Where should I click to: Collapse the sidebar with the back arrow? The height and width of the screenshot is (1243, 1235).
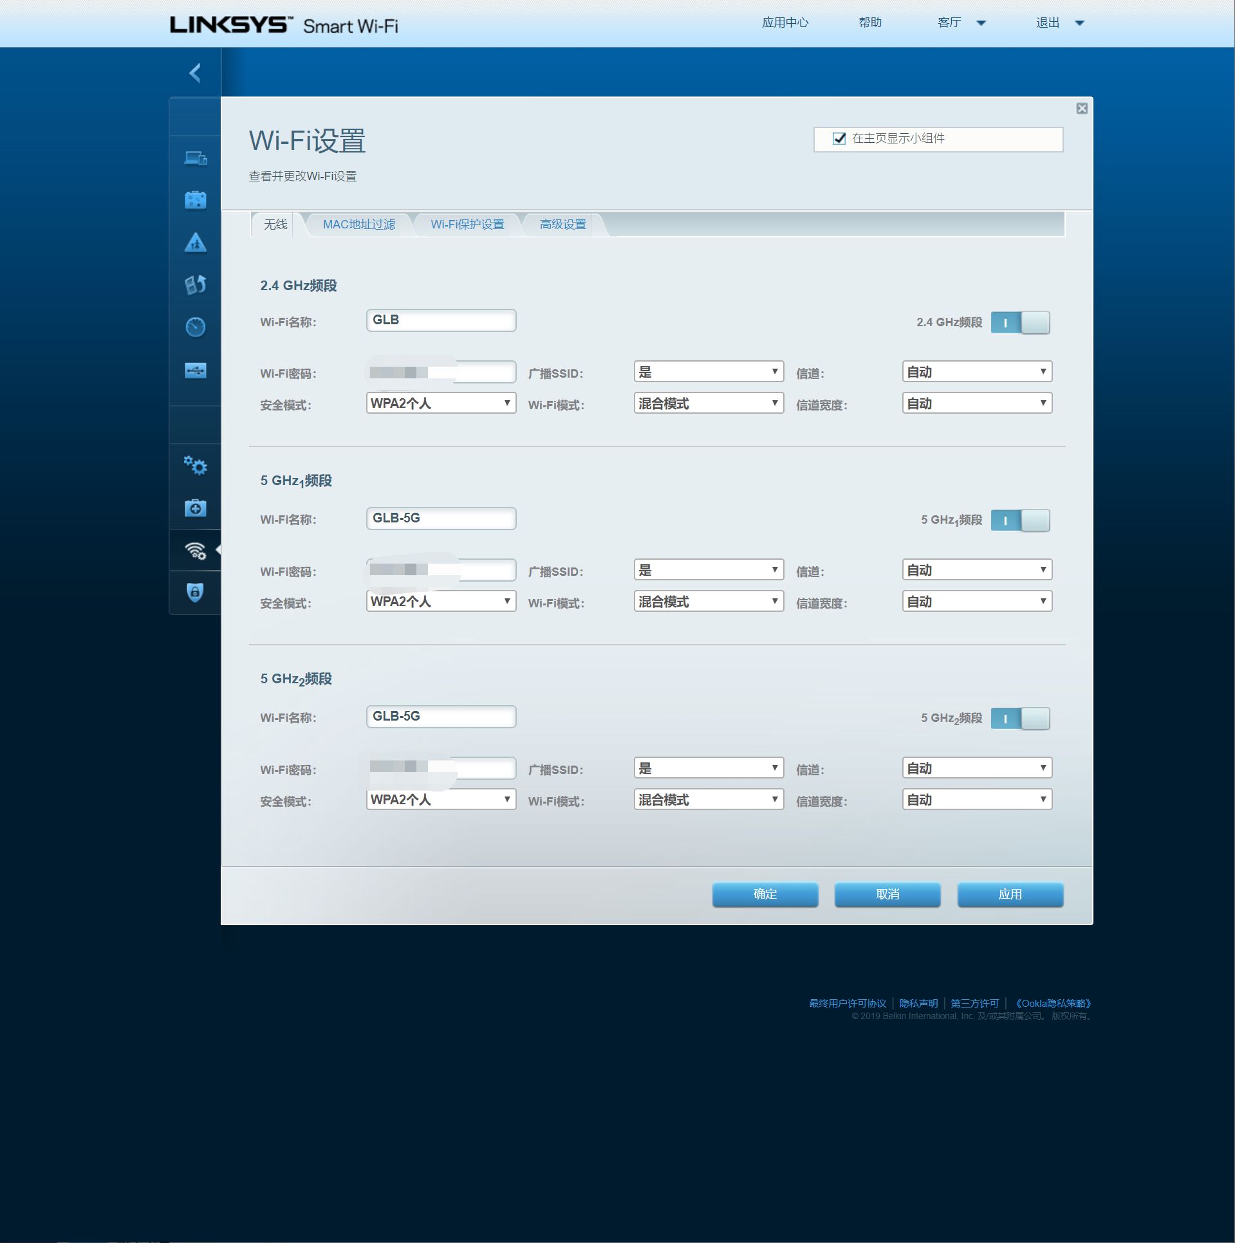pos(195,73)
